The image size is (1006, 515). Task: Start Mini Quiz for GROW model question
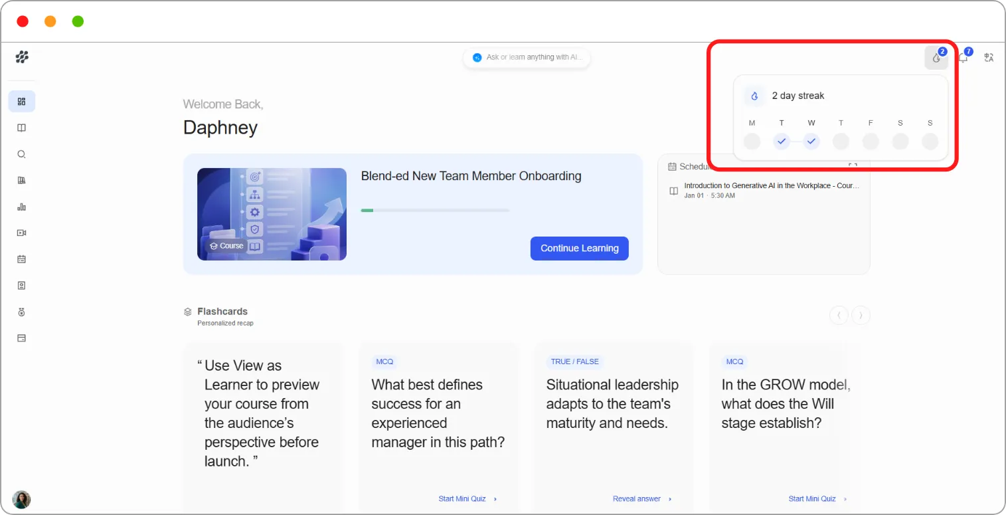click(x=817, y=498)
